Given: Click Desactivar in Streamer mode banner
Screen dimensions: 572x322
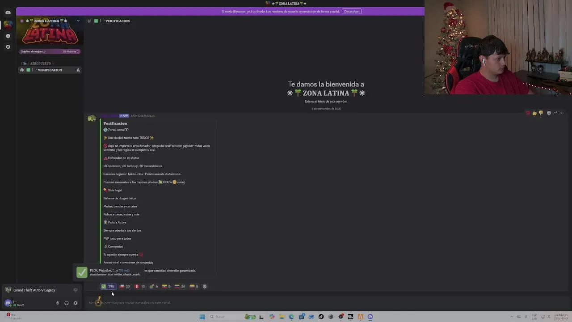Looking at the screenshot, I should 351,11.
